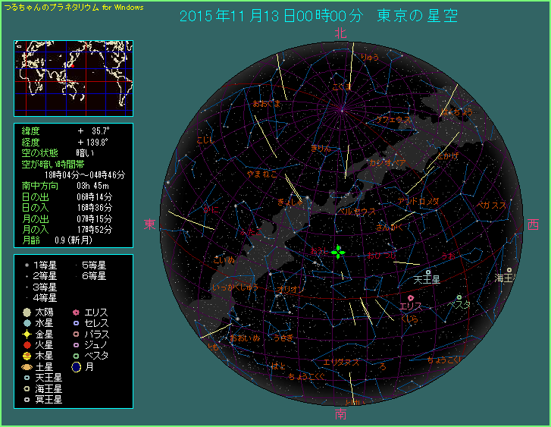Click the south (南) direction label
Image resolution: width=551 pixels, height=427 pixels.
coord(340,414)
